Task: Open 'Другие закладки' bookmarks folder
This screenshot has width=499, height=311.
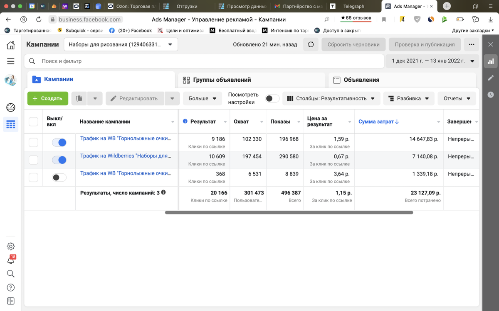Action: pos(473,31)
